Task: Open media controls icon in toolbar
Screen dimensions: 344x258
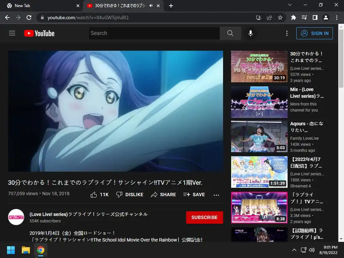Action: (304, 17)
